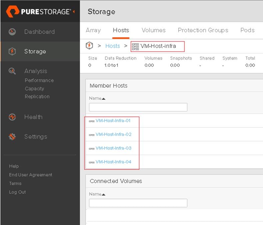Open Performance under Analysis
Viewport: 263px width, 225px height.
[39, 81]
